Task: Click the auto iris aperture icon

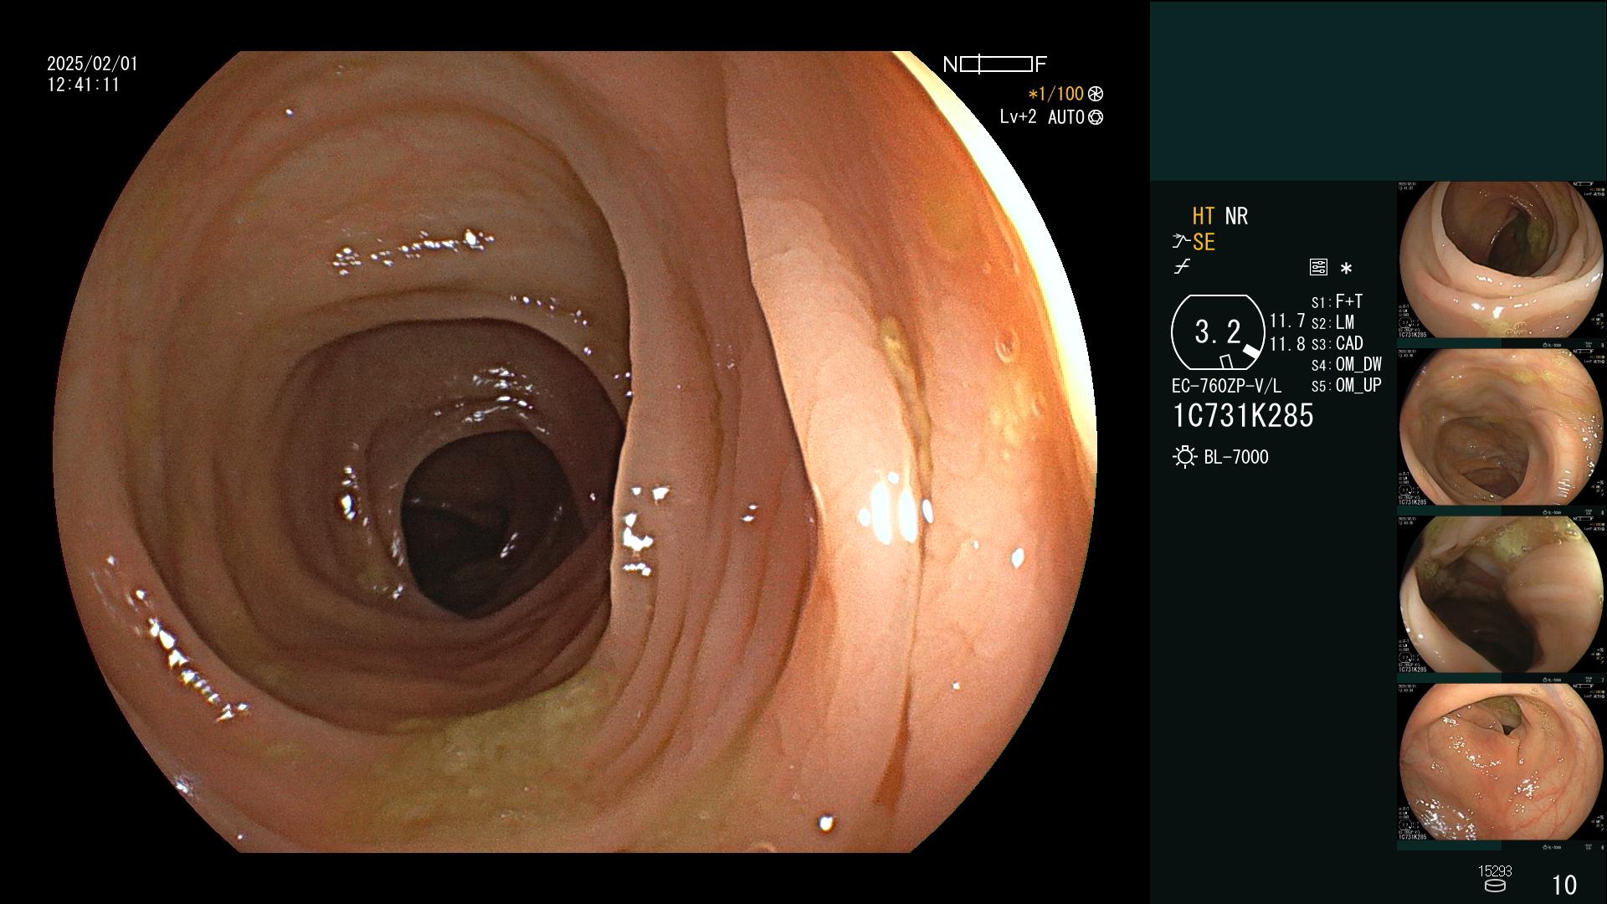Action: tap(1096, 117)
